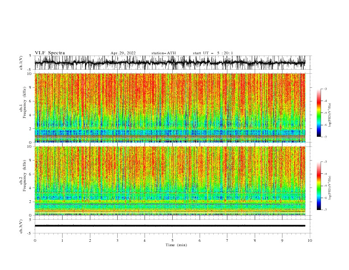This screenshot has width=349, height=270.
Task: Click the "-7" tick on upper colorbar
Action: click(x=325, y=137)
